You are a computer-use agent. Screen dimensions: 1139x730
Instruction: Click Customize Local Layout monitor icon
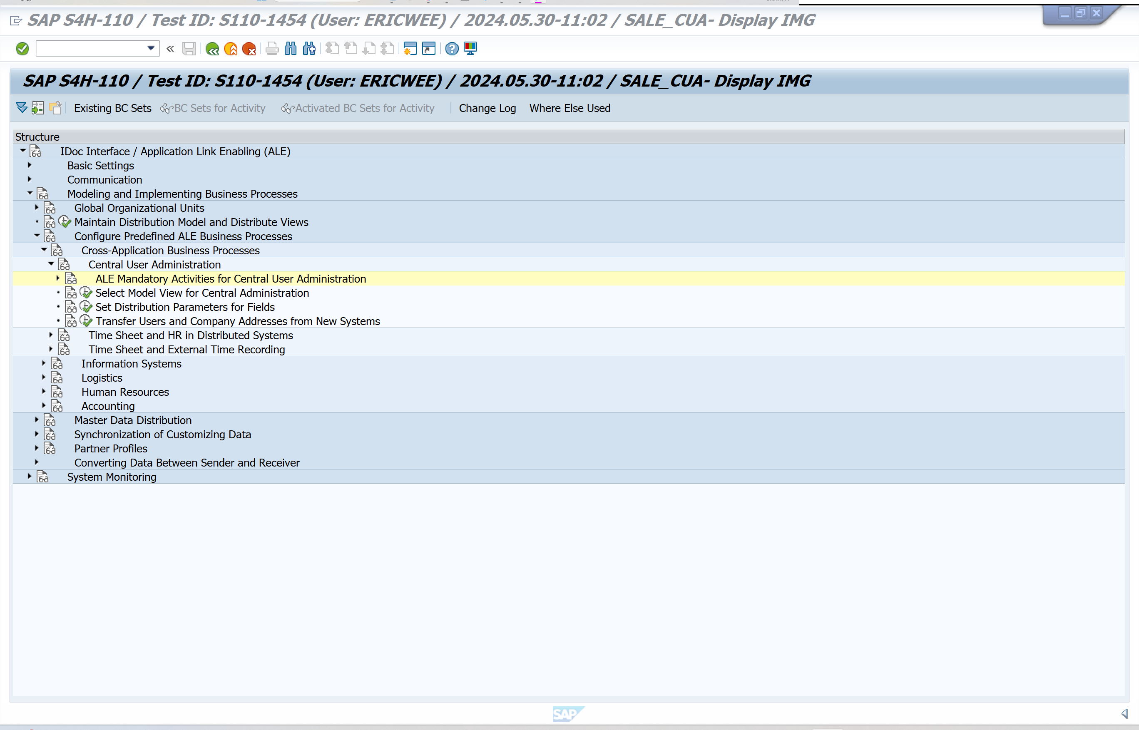click(x=470, y=48)
